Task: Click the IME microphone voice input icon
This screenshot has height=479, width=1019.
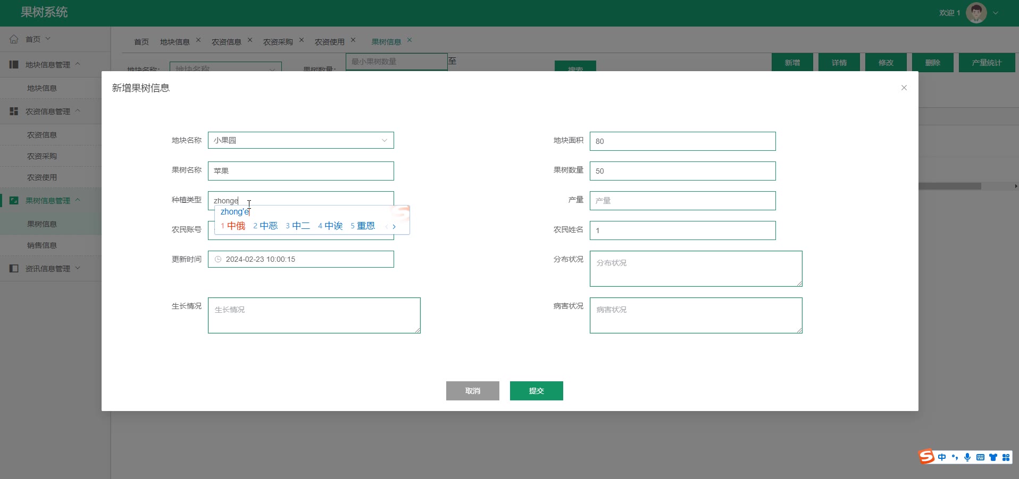Action: [x=967, y=457]
